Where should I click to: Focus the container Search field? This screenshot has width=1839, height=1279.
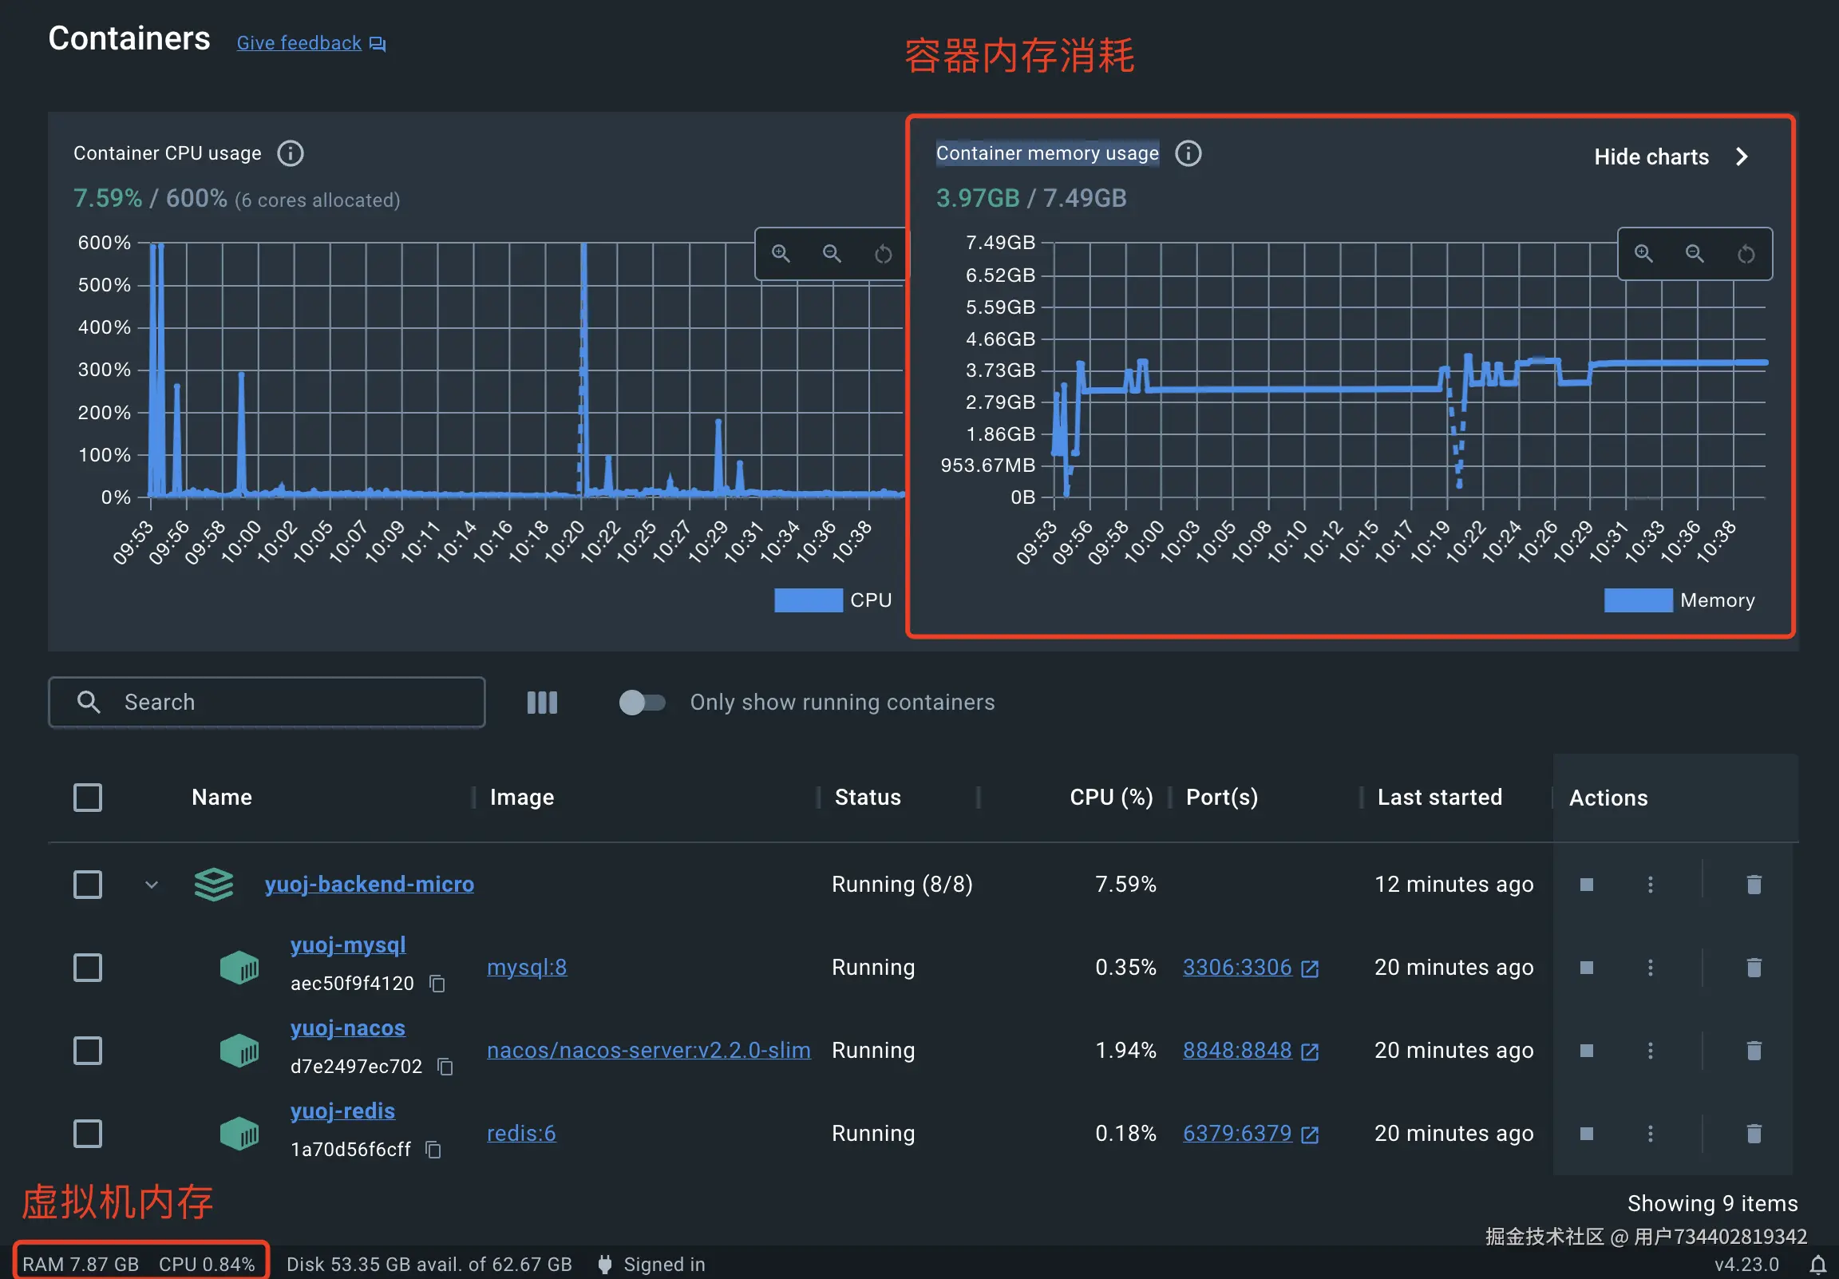click(267, 703)
